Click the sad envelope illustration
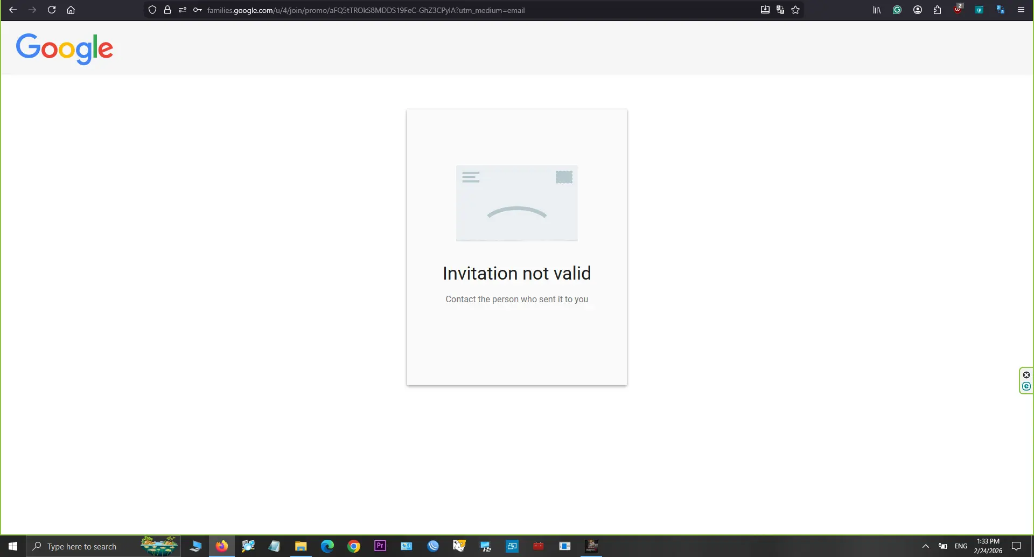The image size is (1034, 557). point(517,203)
